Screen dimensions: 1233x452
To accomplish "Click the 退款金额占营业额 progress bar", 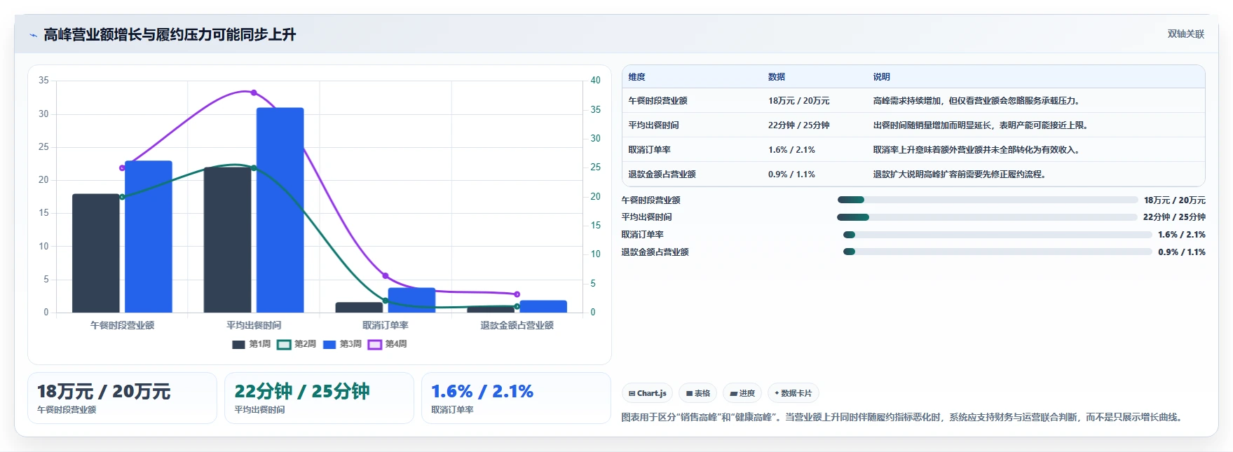I will [x=997, y=252].
